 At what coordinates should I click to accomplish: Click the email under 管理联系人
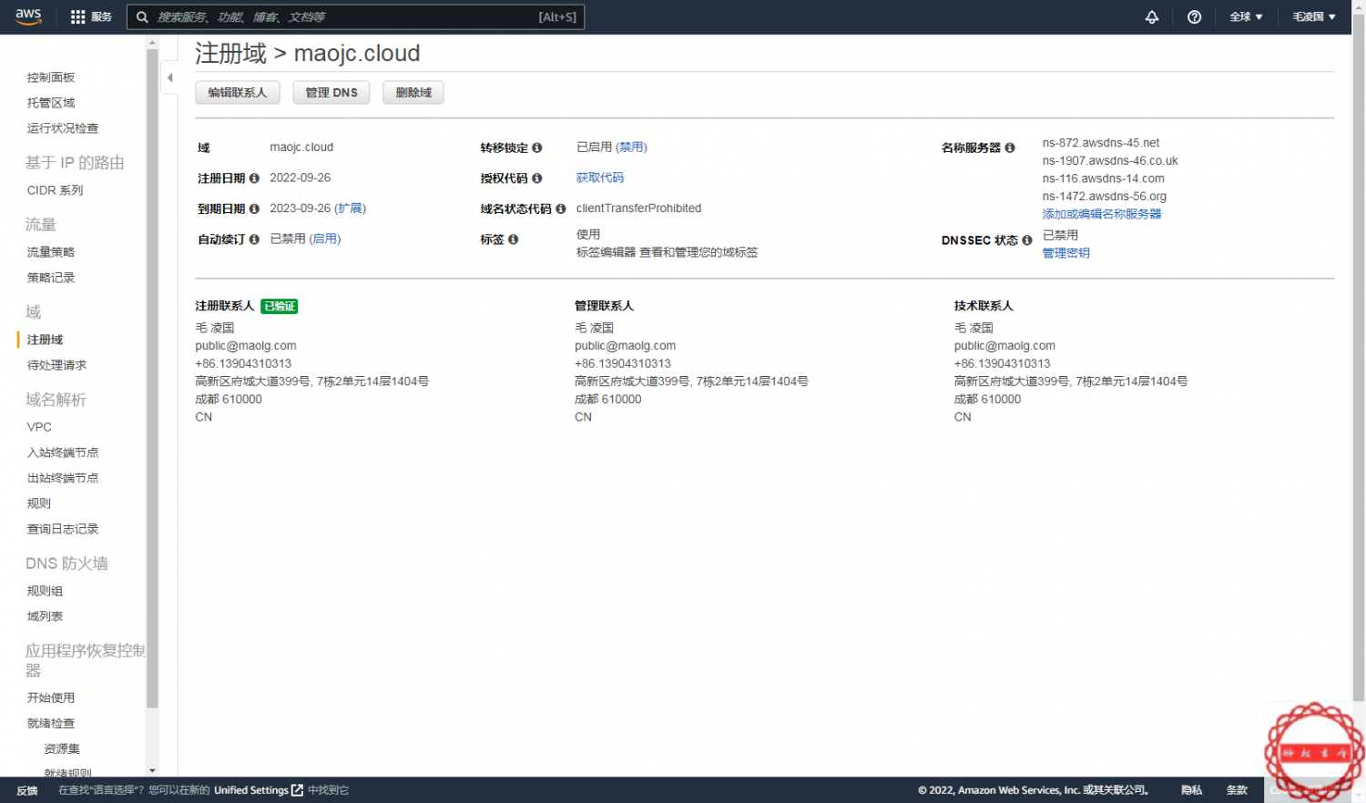click(625, 346)
